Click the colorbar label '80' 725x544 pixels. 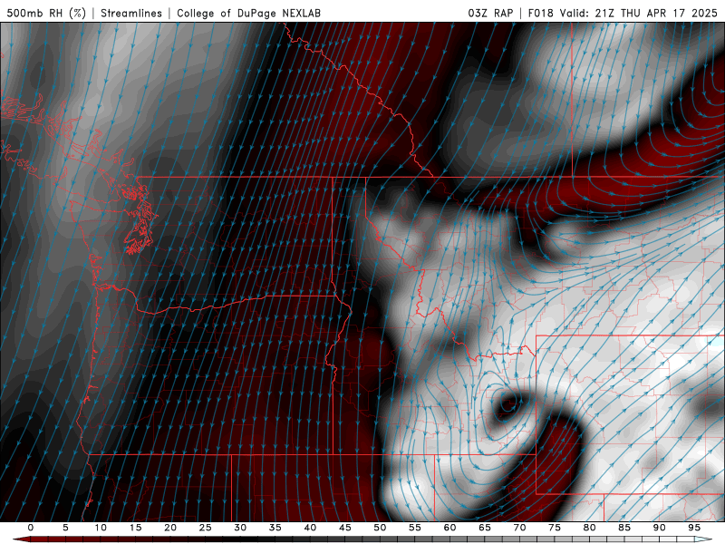590,528
